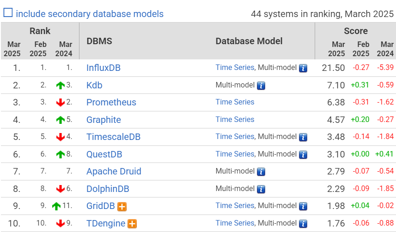Click Time Series link in GridDB row
The height and width of the screenshot is (232, 396).
pos(235,205)
